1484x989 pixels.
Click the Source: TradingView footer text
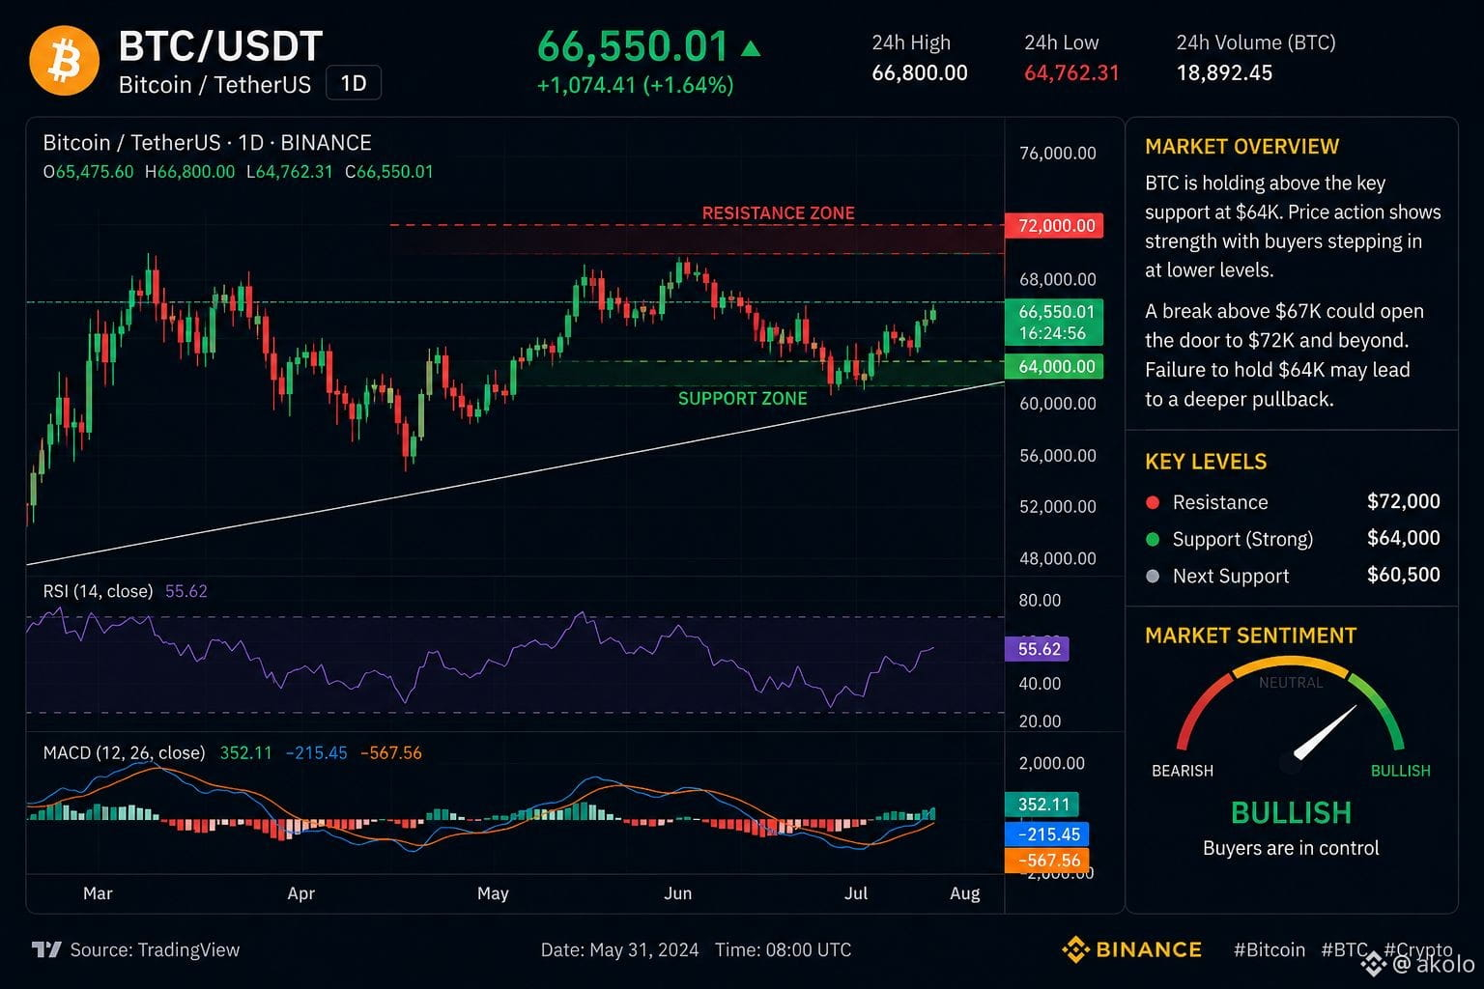(155, 950)
